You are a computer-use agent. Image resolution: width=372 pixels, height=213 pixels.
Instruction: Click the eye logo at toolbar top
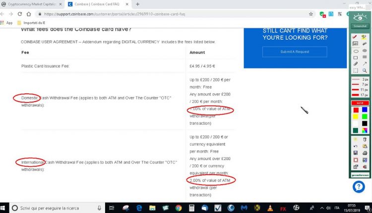pos(360,17)
